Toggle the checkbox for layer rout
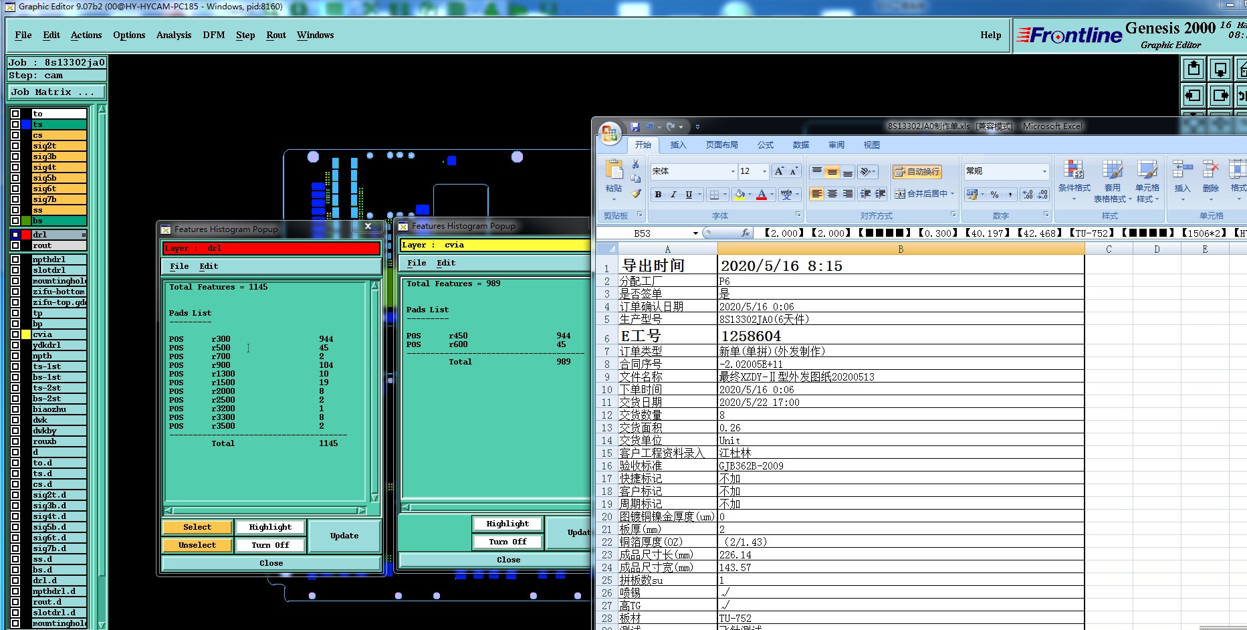The height and width of the screenshot is (630, 1247). click(x=15, y=245)
